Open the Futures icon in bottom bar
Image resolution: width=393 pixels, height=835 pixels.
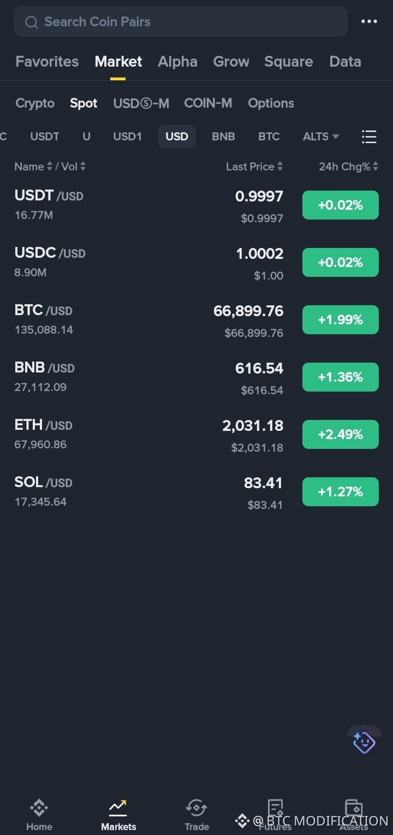275,807
